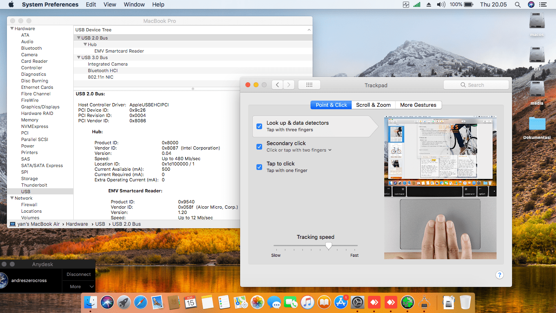Open the More Gestures tab
The image size is (556, 313).
click(x=418, y=105)
